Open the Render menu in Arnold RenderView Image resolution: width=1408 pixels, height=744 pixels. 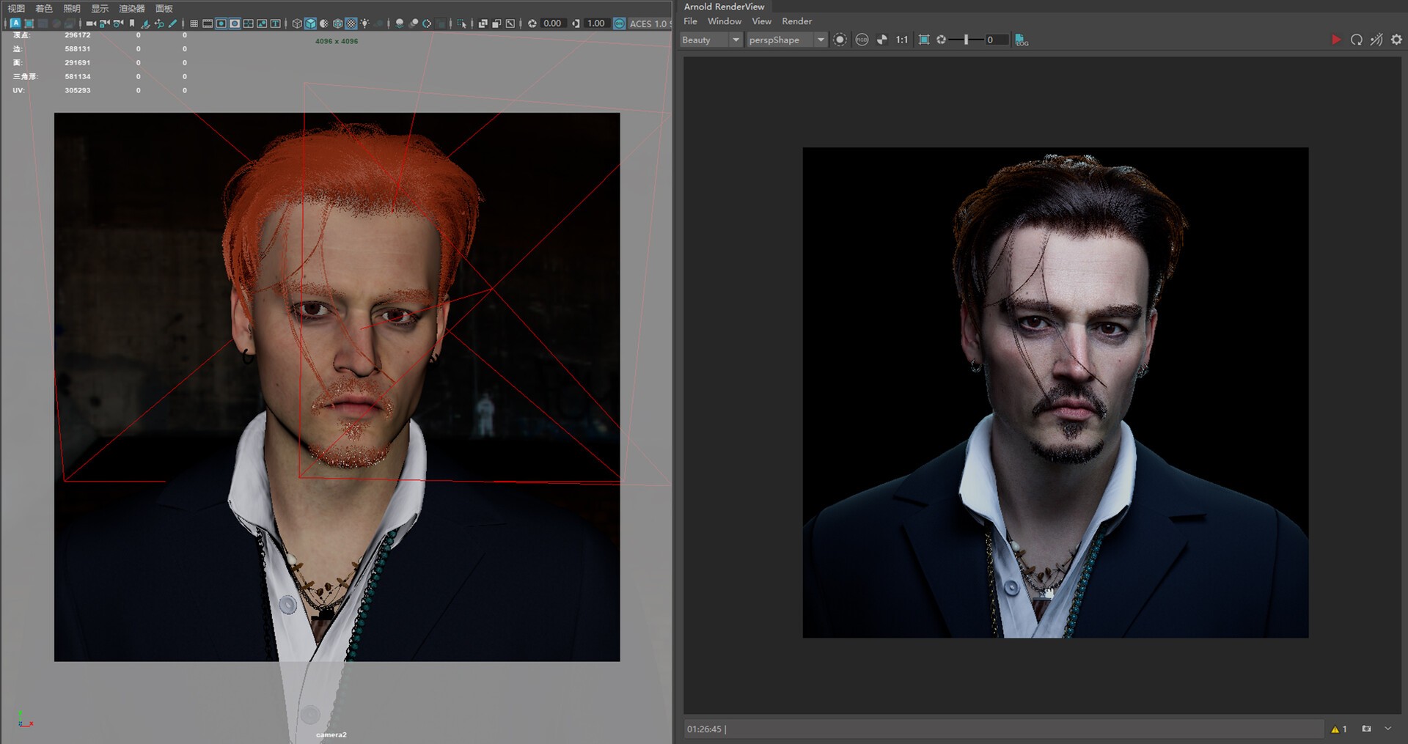point(796,21)
